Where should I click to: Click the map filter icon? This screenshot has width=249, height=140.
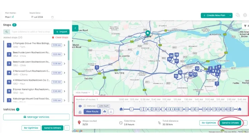pos(245,26)
